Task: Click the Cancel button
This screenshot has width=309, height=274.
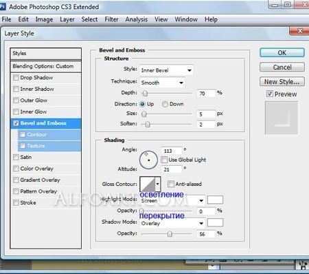Action: (282, 67)
